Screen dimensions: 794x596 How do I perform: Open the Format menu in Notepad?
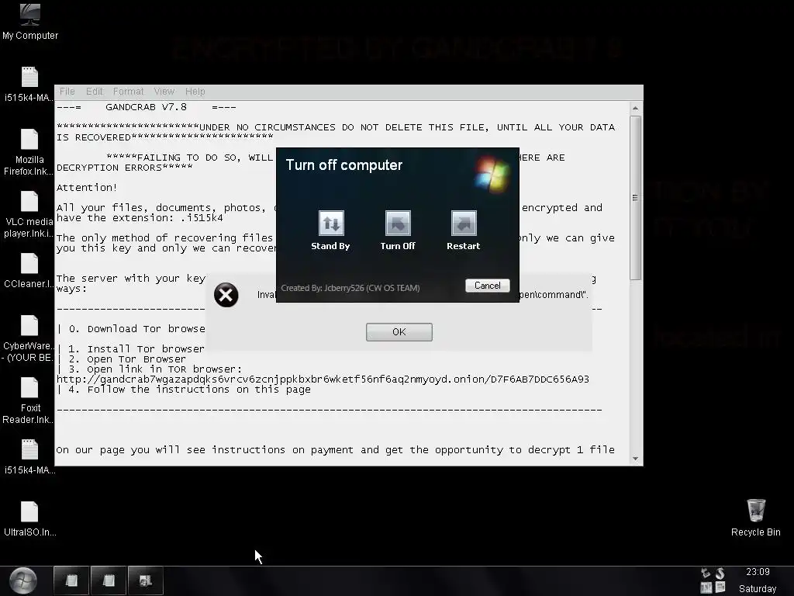(128, 92)
